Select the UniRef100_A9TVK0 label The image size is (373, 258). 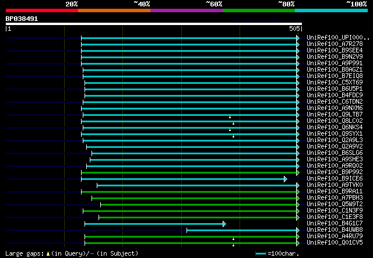pyautogui.click(x=335, y=185)
